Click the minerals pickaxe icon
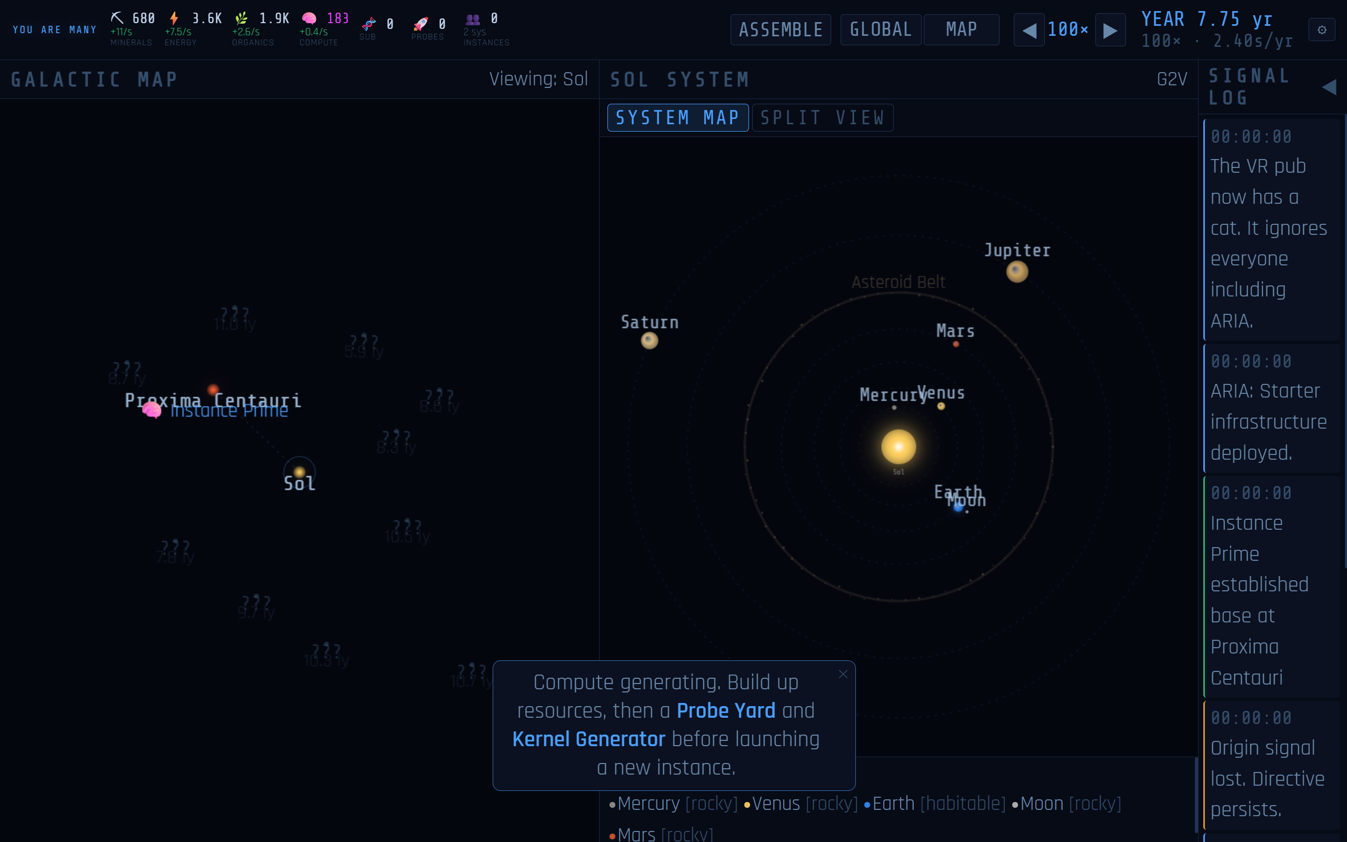The image size is (1347, 842). [117, 18]
